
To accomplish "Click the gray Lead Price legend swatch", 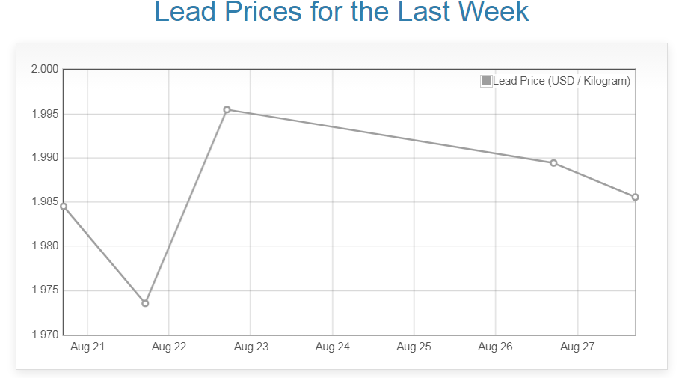I will [487, 81].
